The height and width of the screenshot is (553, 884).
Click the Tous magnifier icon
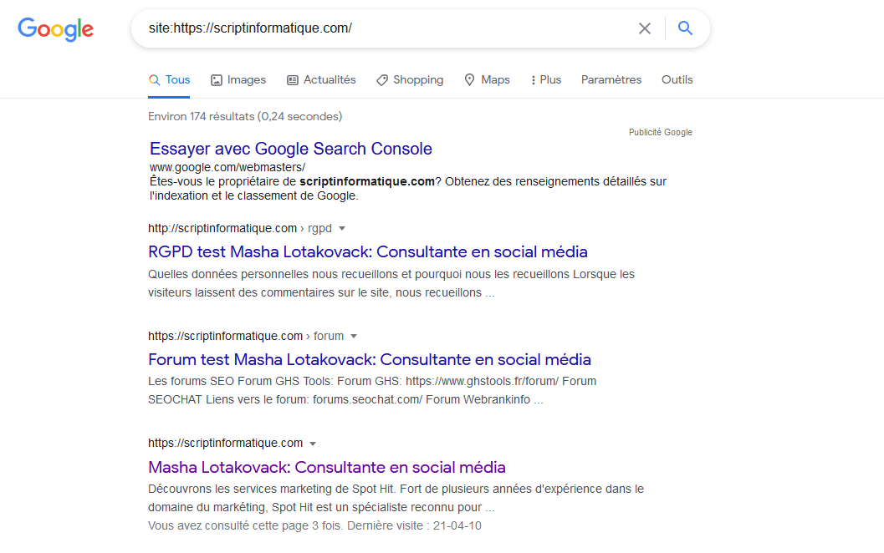[x=154, y=80]
